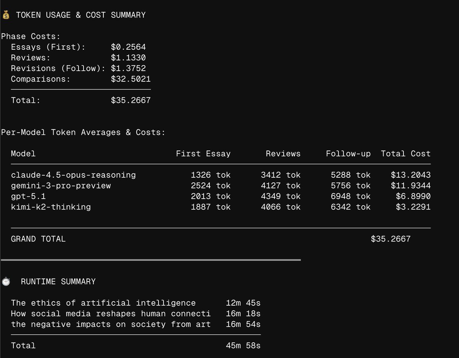Click gpt-5.1's reviews value 4349 tok
The height and width of the screenshot is (358, 459).
[281, 196]
